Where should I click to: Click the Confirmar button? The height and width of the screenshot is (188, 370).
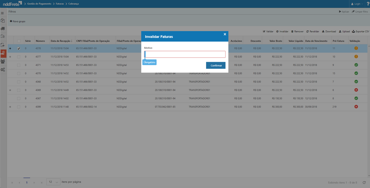point(216,65)
